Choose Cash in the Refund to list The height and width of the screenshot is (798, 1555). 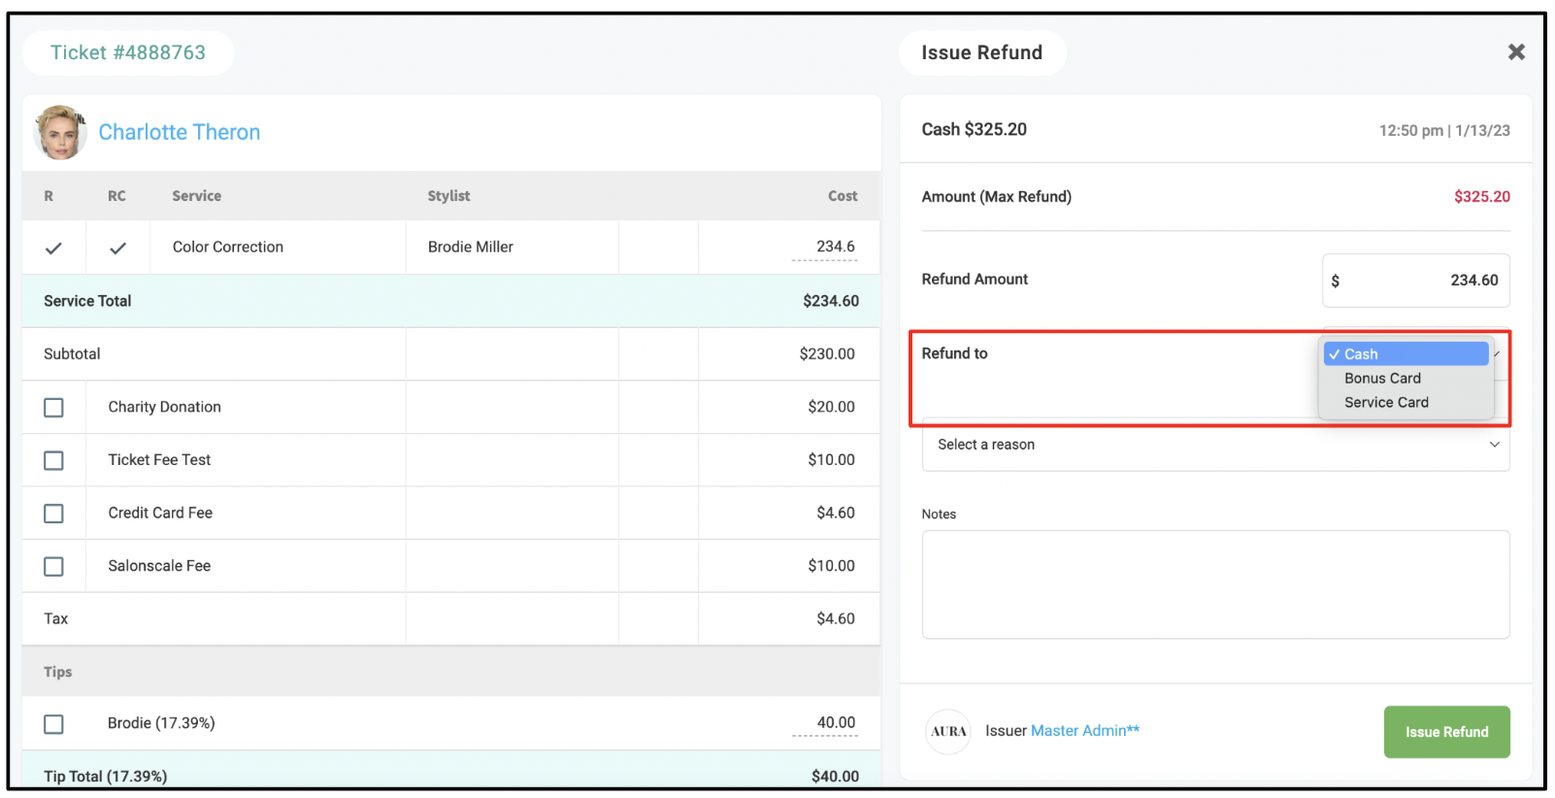1406,354
